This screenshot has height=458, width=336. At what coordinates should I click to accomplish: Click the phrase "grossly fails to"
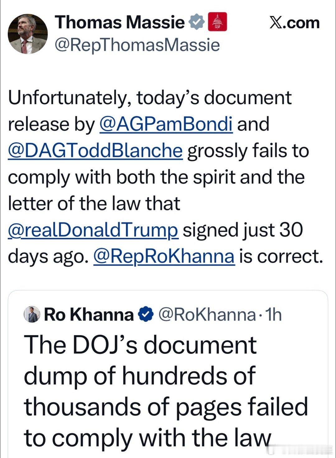pyautogui.click(x=248, y=151)
